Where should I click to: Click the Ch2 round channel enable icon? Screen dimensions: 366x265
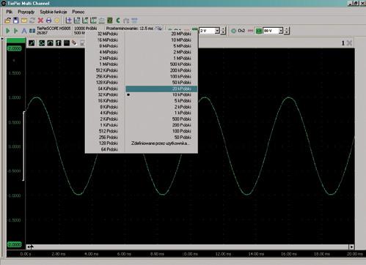[233, 31]
